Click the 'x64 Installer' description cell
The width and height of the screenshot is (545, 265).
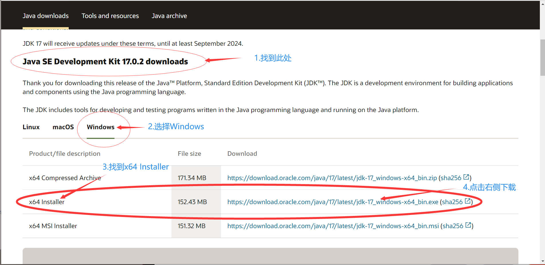47,202
